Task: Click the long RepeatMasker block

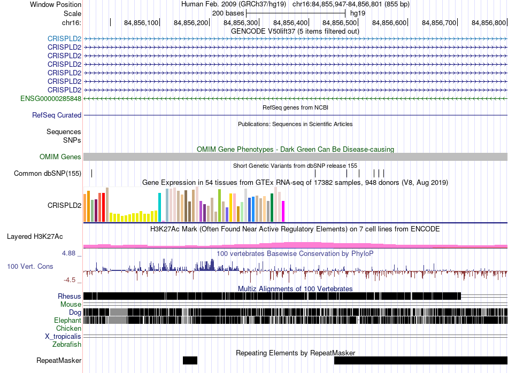Action: (420, 360)
